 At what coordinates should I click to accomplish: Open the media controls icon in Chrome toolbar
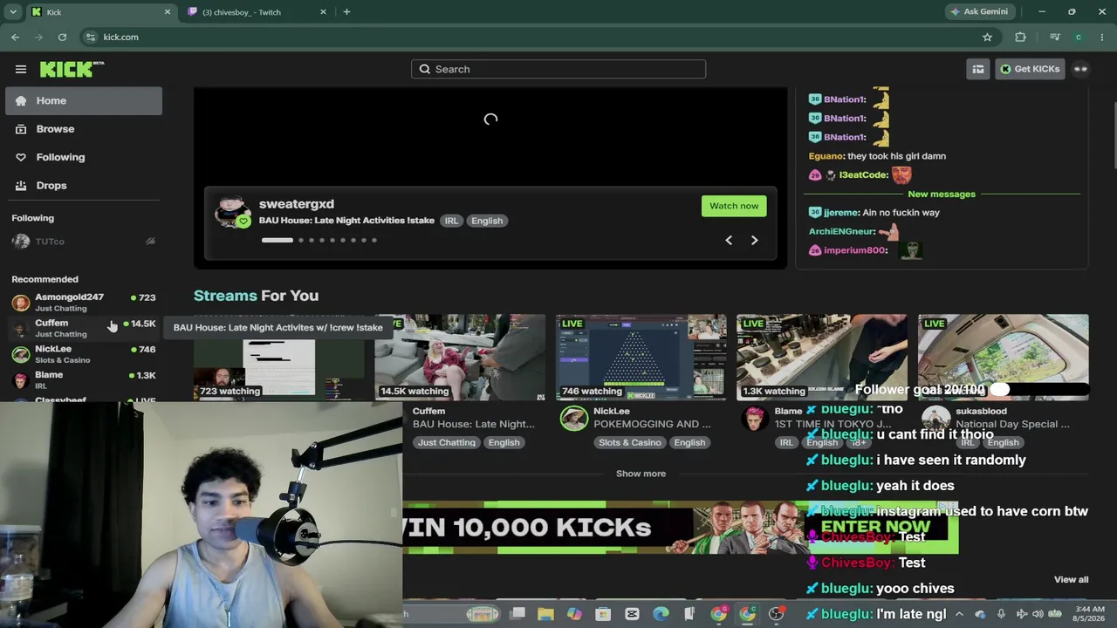point(1055,38)
